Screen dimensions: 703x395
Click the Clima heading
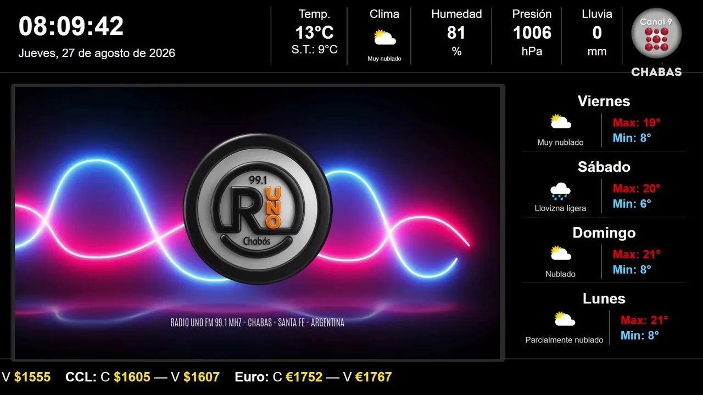point(384,14)
